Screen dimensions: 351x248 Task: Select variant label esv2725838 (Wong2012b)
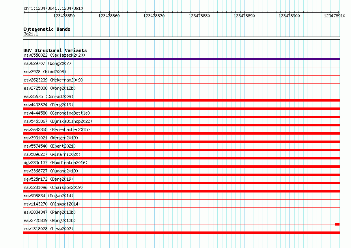click(50, 88)
